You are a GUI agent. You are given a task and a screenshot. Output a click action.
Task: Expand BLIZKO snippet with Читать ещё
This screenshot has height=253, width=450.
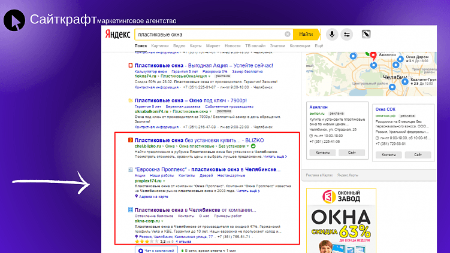tap(275, 157)
